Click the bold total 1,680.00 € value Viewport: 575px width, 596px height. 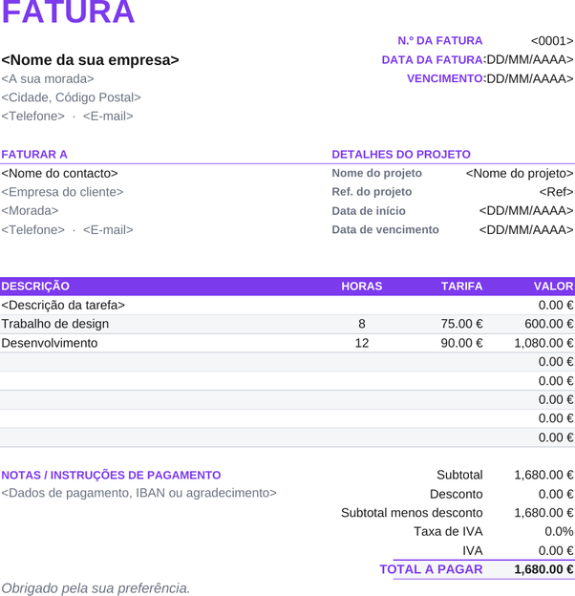543,569
